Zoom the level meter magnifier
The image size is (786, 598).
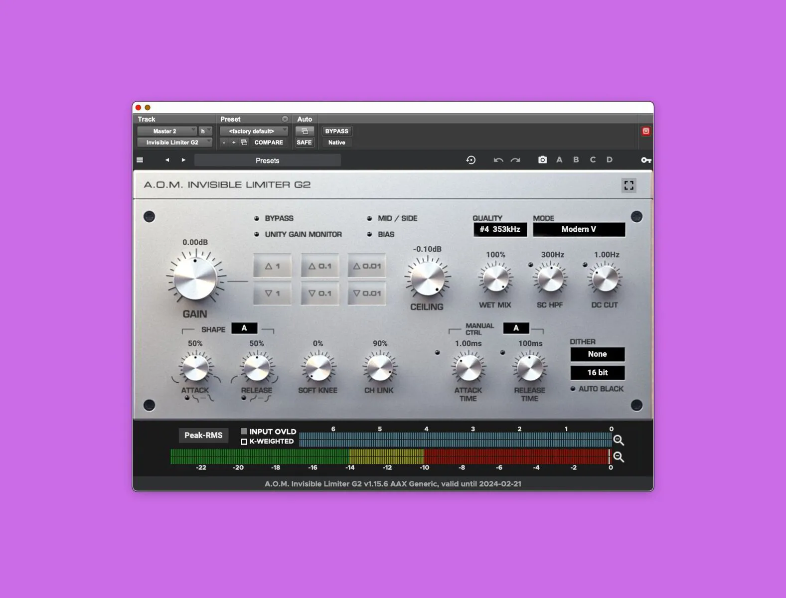click(x=619, y=457)
